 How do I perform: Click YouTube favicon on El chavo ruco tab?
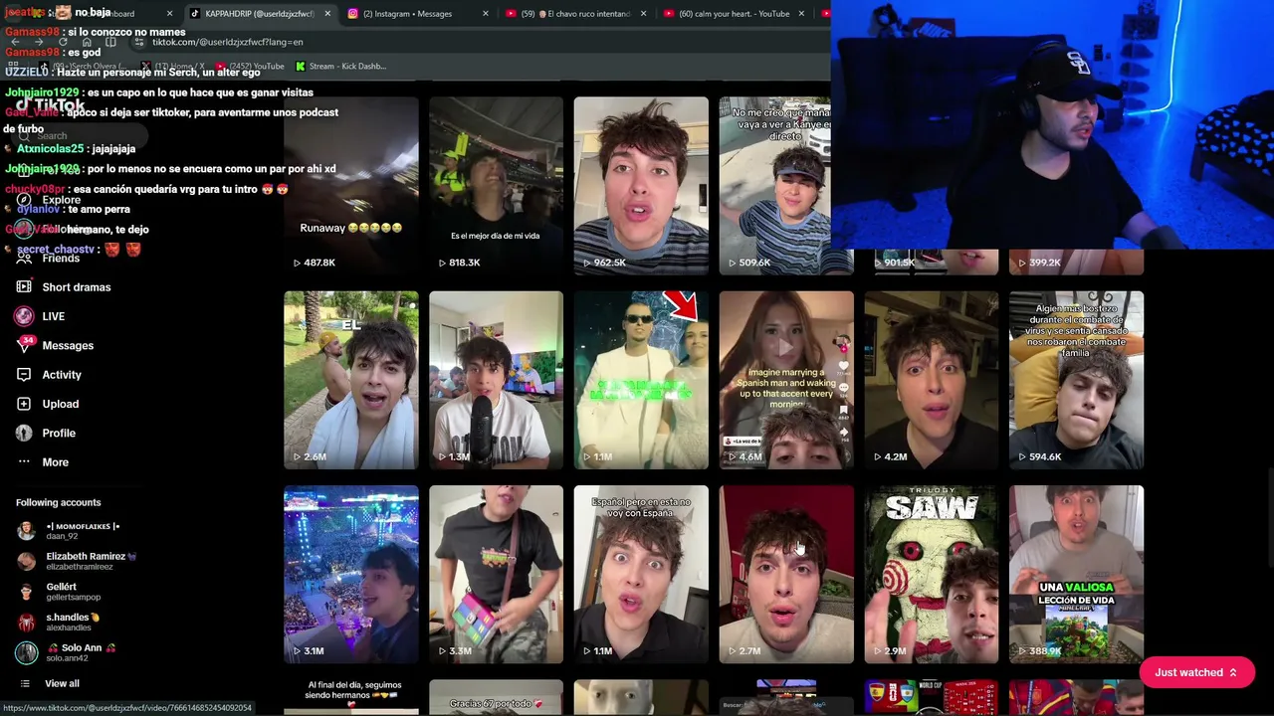pyautogui.click(x=511, y=14)
